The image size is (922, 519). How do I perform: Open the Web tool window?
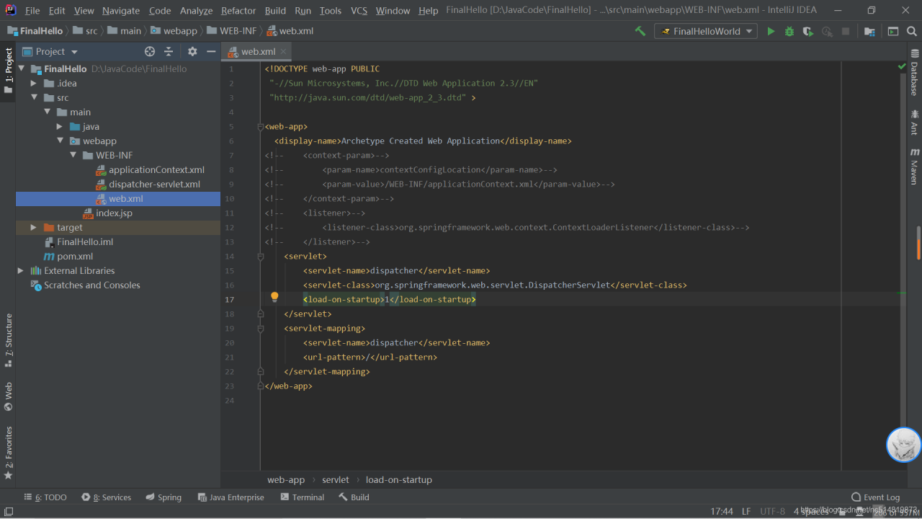click(9, 396)
